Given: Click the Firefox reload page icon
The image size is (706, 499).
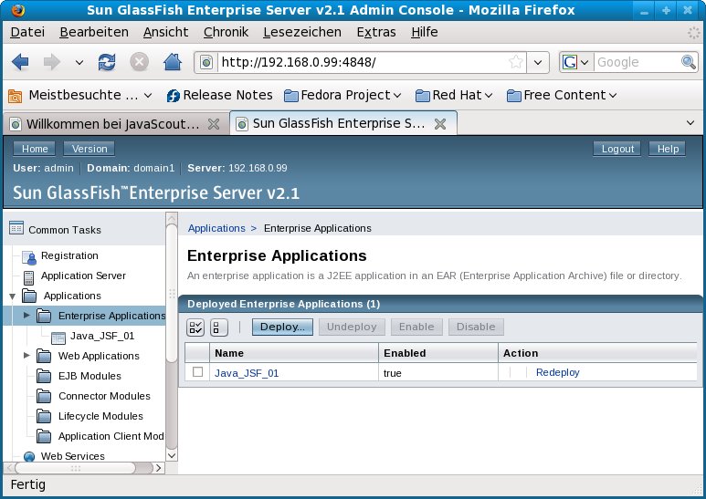Looking at the screenshot, I should [x=107, y=62].
